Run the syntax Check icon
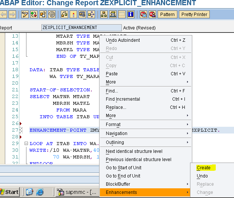234x198 pixels. coord(64,15)
